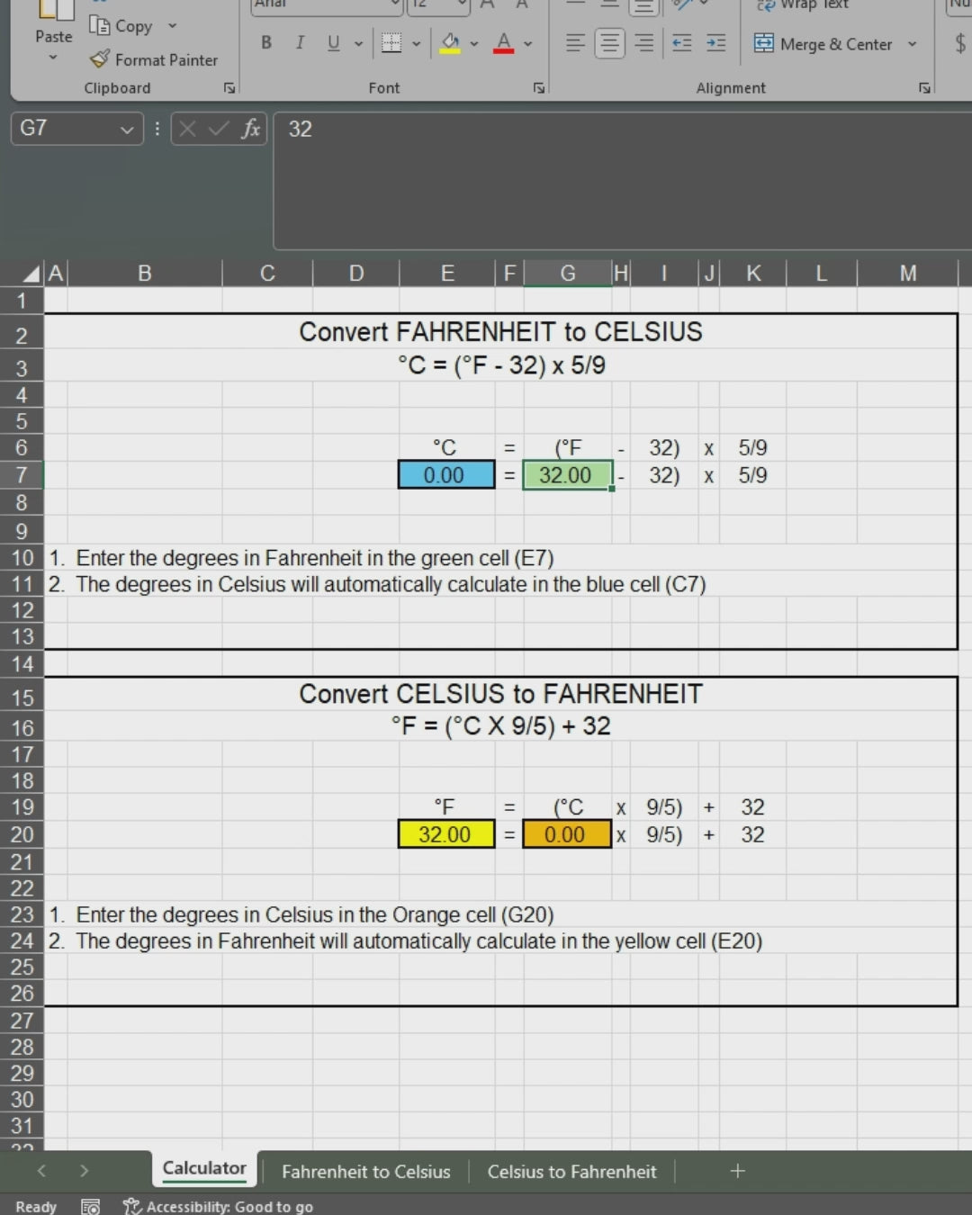972x1215 pixels.
Task: Apply red font color
Action: coord(504,43)
